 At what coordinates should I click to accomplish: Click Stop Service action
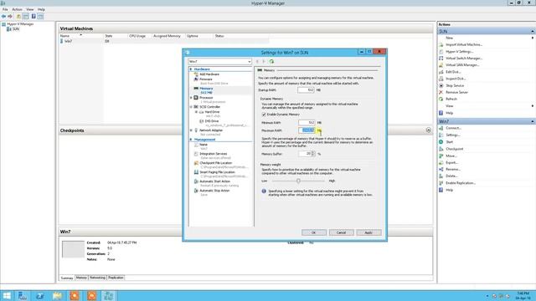[x=455, y=85]
